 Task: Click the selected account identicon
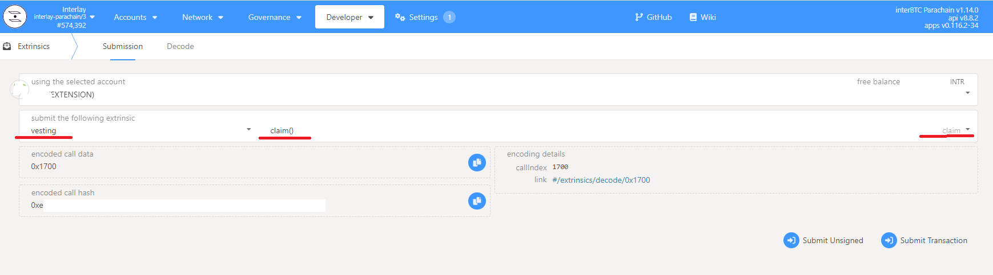[x=20, y=89]
